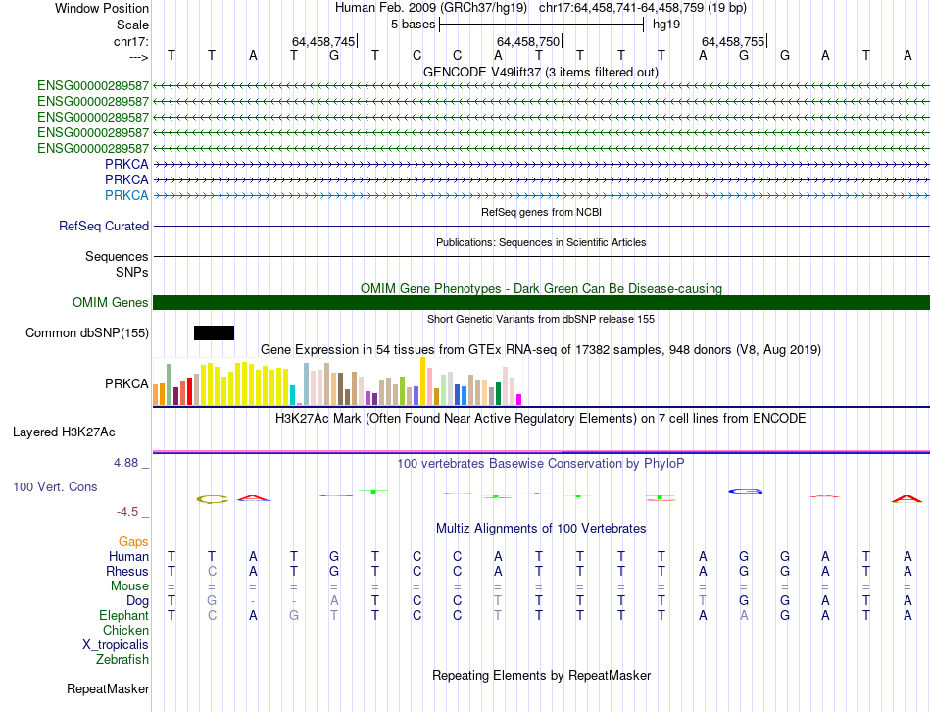Viewport: 931px width, 712px height.
Task: Click the Common dbSNP(155) track label
Action: 87,332
